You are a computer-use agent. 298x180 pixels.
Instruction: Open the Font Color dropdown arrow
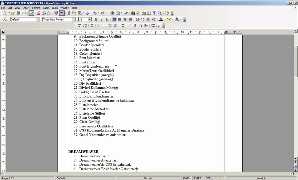tap(165, 19)
